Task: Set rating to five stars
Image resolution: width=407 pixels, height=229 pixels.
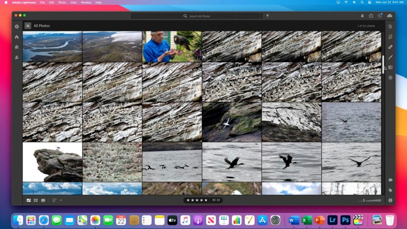Action: (206, 200)
